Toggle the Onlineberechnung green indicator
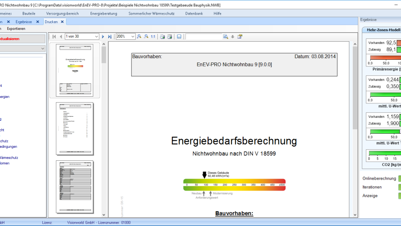 (399, 178)
